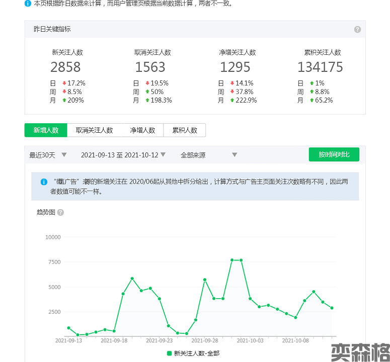390x362 pixels.
Task: Click the green up arrow beside 209%
Action: pyautogui.click(x=64, y=101)
